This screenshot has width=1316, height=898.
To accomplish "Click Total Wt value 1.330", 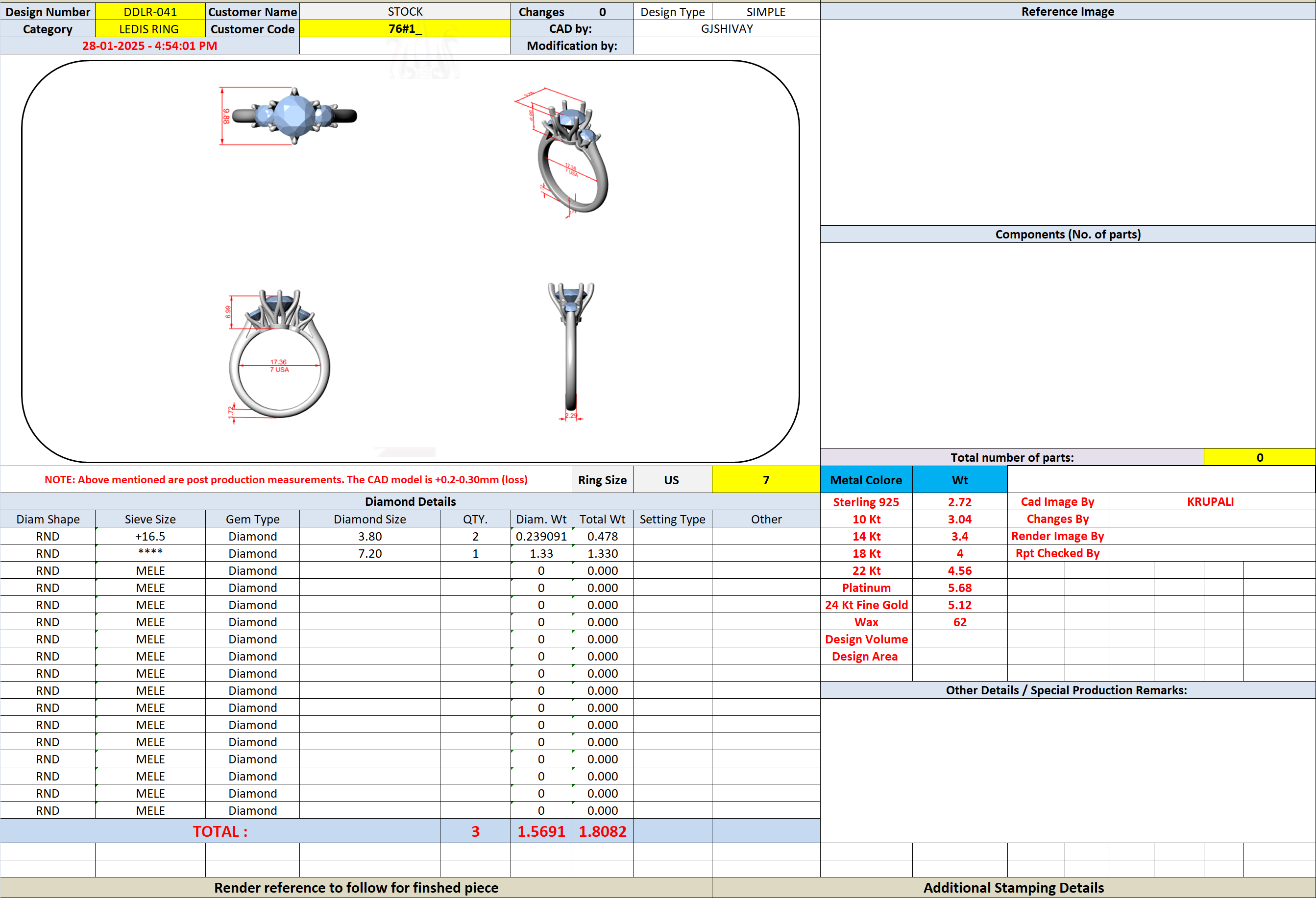I will pyautogui.click(x=603, y=553).
